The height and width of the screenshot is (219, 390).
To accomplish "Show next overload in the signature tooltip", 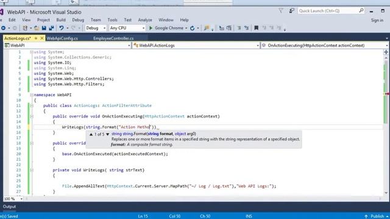I will [x=107, y=134].
